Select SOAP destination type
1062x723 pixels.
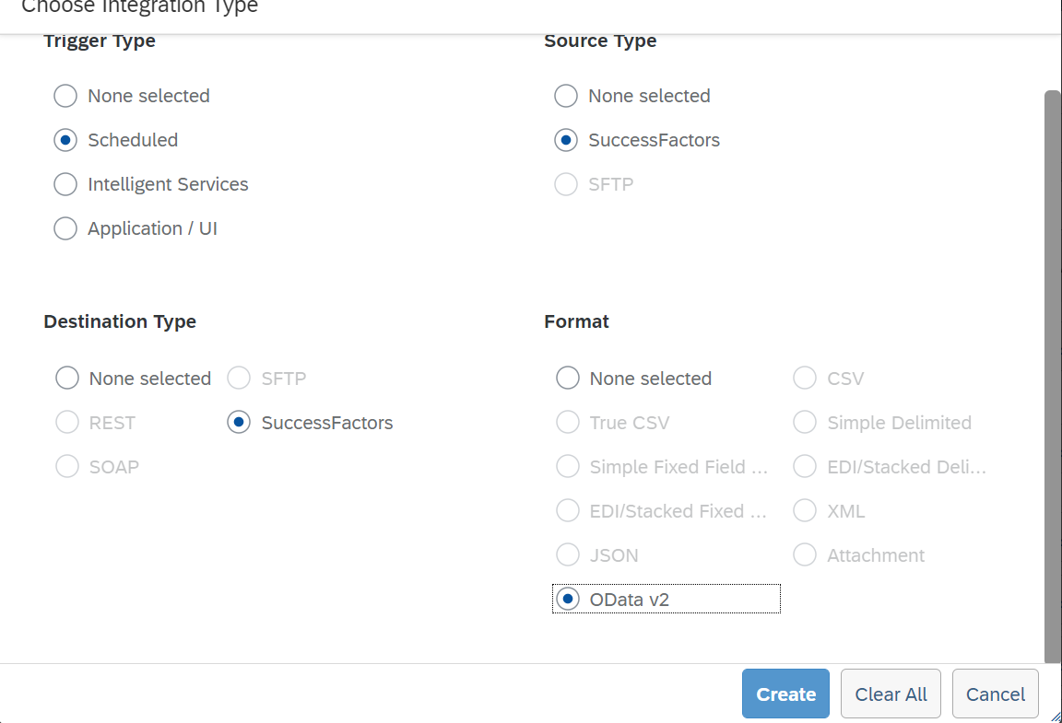67,466
